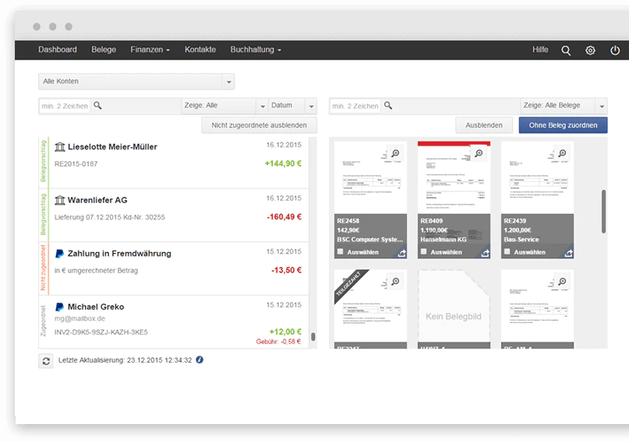
Task: Click the search magnifier in top navigation
Action: tap(566, 51)
